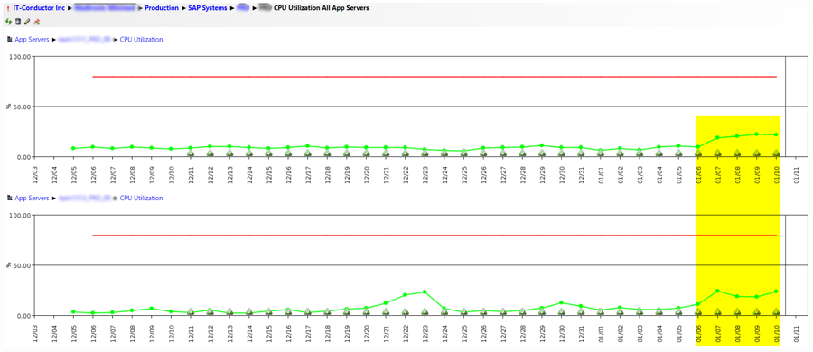Open CPU Utilization link above bottom chart
The width and height of the screenshot is (813, 352).
tap(141, 198)
